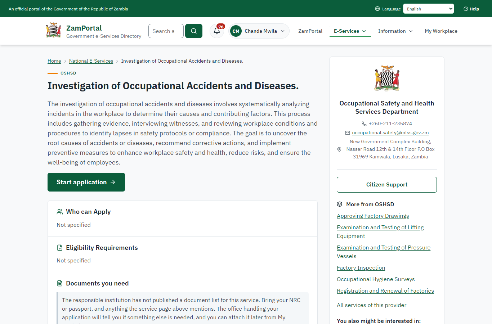Click the globe icon beside Language
Screen dimensions: 492x324
pyautogui.click(x=377, y=9)
